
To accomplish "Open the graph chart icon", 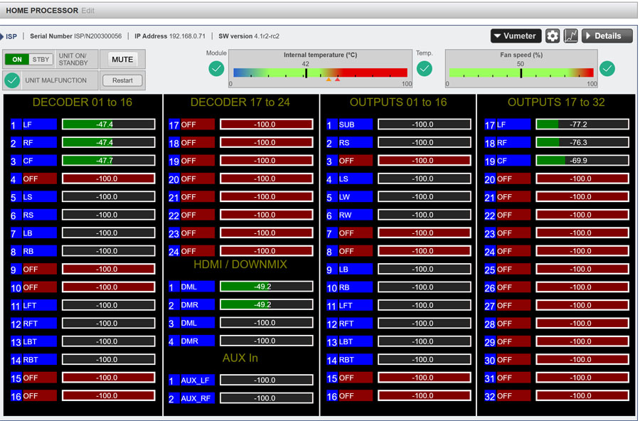I will [x=570, y=36].
